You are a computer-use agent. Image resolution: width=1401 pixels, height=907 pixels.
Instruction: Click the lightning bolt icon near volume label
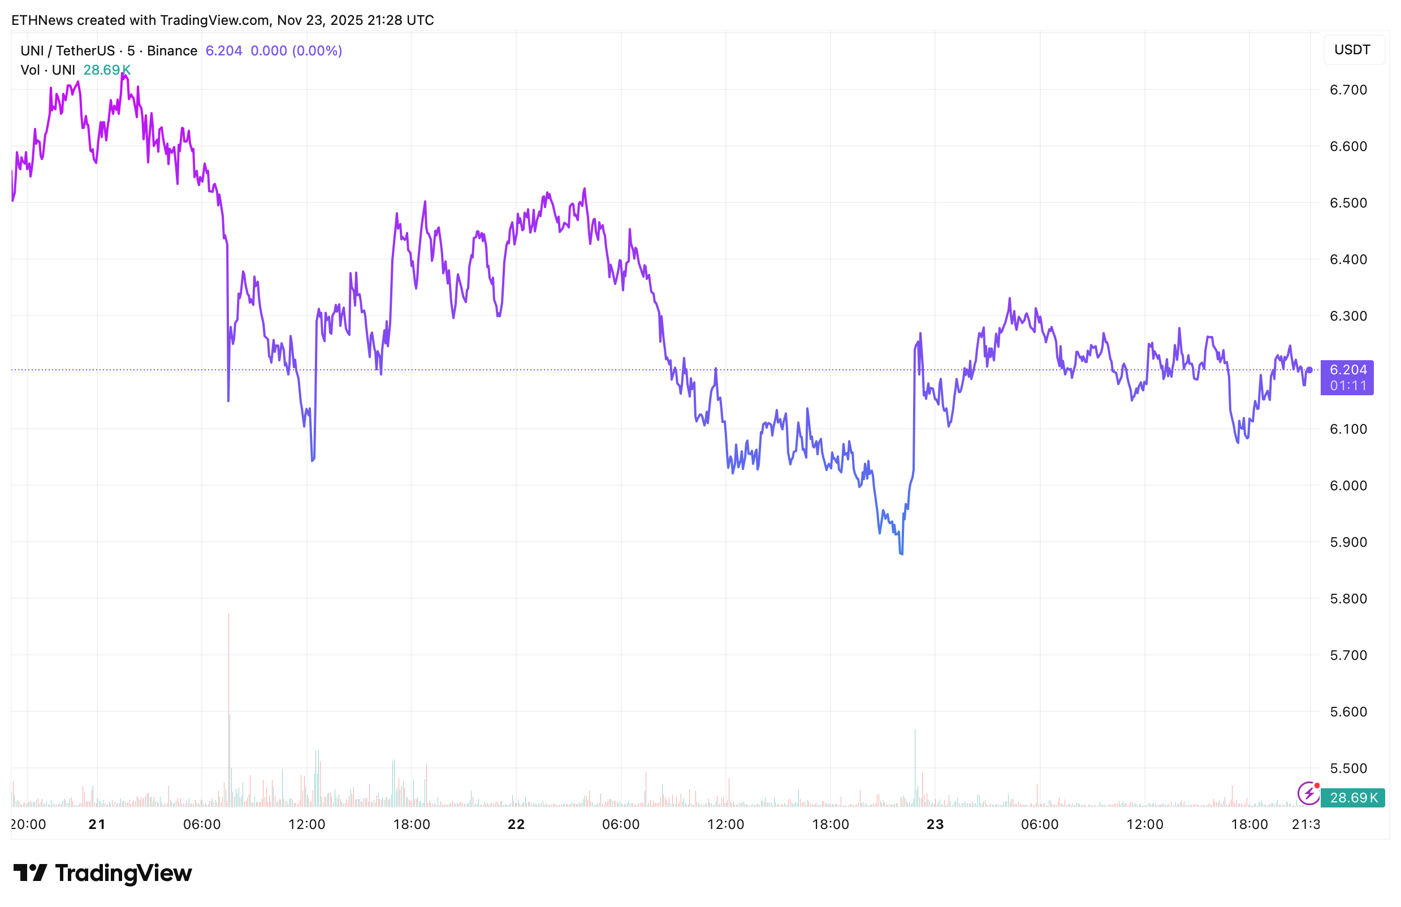point(1308,793)
